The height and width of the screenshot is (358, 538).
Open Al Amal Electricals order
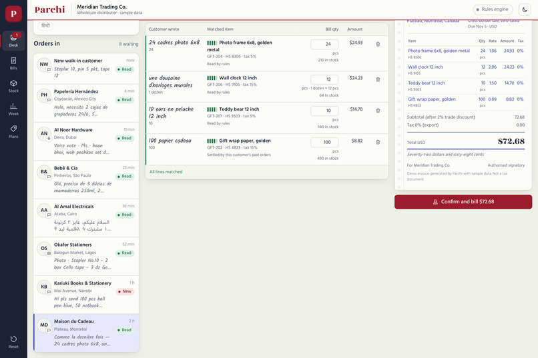[86, 218]
